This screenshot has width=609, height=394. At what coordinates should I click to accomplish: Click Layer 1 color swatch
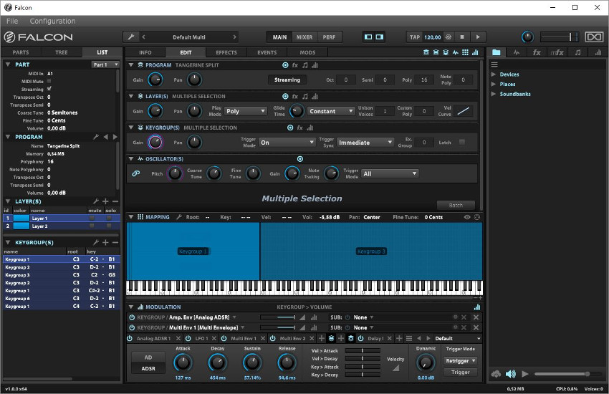point(21,218)
